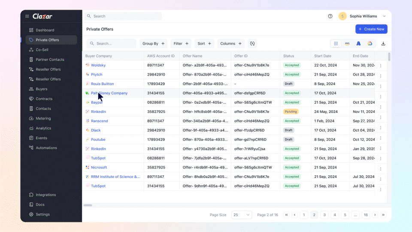412x232 pixels.
Task: Open Filter options
Action: pyautogui.click(x=181, y=44)
